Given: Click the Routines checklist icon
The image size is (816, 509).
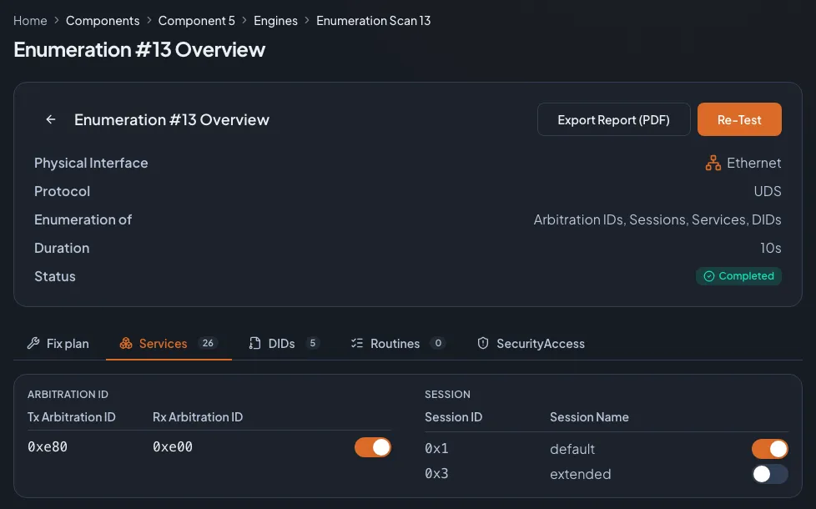Looking at the screenshot, I should click(357, 343).
